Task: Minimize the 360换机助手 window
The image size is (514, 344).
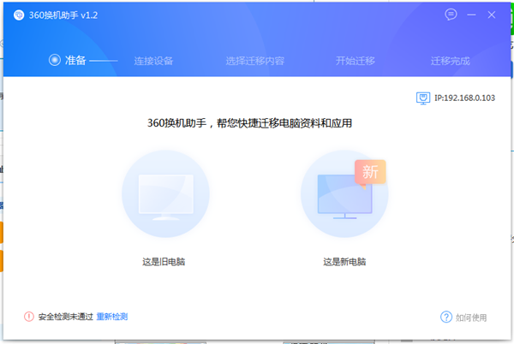Action: click(471, 15)
